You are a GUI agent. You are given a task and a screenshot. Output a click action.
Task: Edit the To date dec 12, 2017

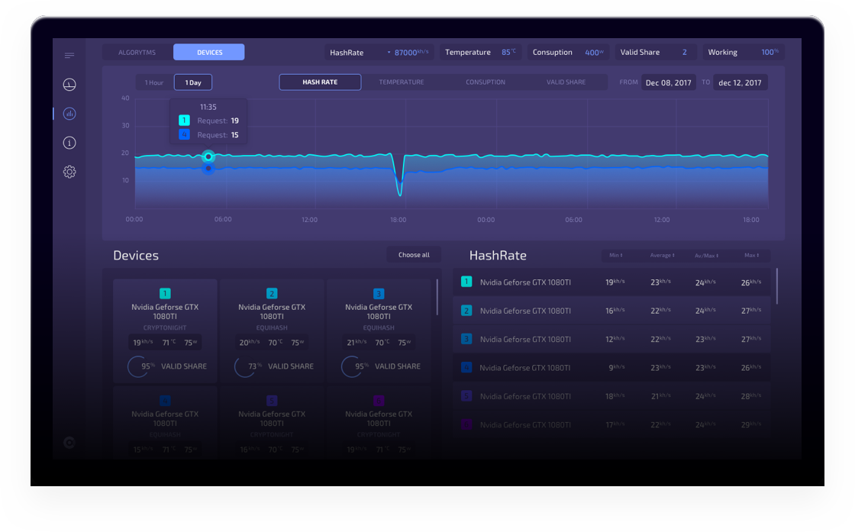click(x=740, y=82)
